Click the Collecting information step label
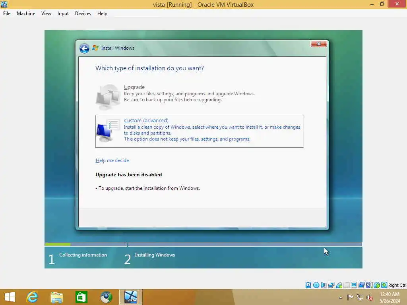 point(83,255)
